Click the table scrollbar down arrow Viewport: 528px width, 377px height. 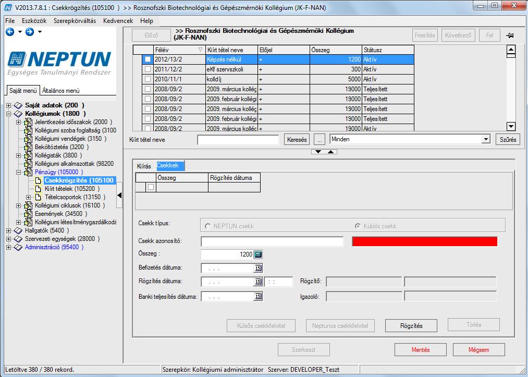click(511, 127)
